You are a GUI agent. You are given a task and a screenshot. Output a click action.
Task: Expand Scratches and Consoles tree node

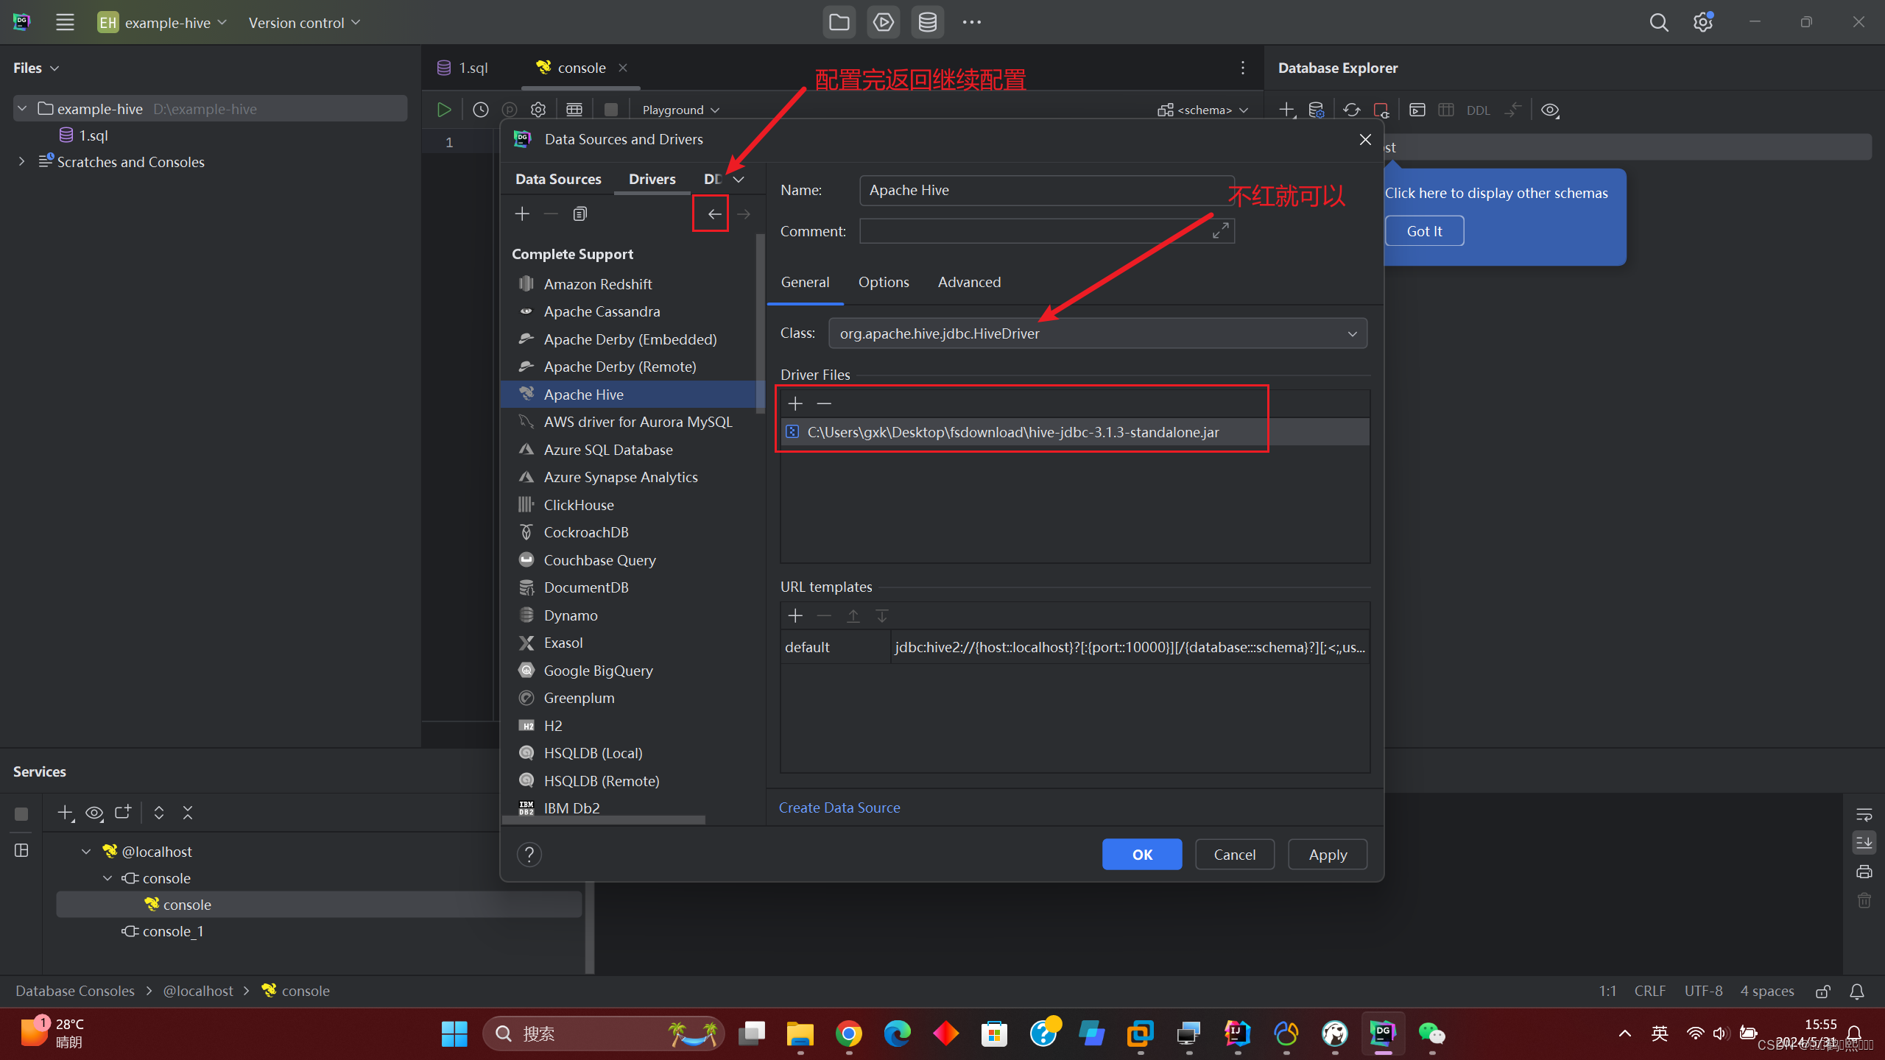pyautogui.click(x=22, y=162)
